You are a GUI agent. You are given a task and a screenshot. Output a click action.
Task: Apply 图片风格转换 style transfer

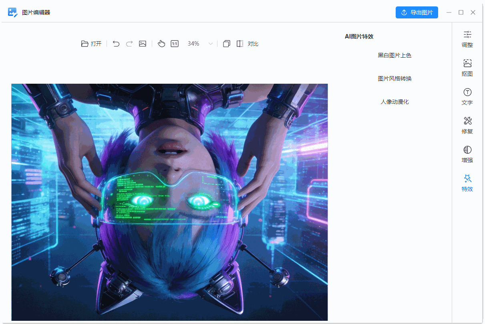point(394,78)
